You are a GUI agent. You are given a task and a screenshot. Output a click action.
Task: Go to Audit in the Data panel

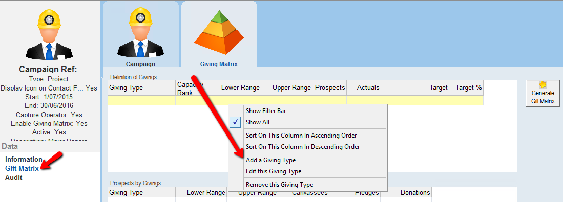pos(14,177)
